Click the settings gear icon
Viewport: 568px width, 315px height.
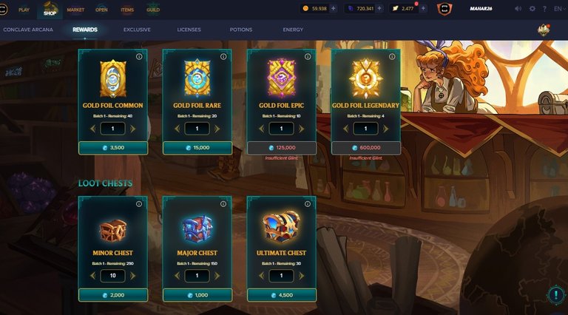pos(532,9)
